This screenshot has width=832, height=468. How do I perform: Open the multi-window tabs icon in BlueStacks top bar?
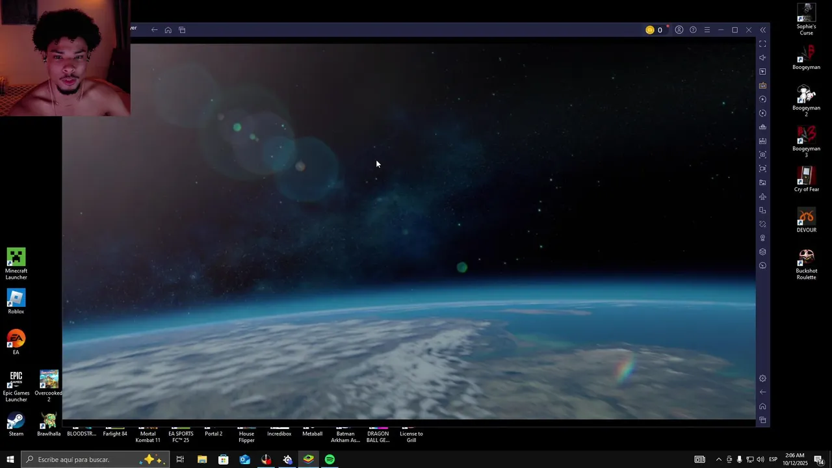click(182, 30)
